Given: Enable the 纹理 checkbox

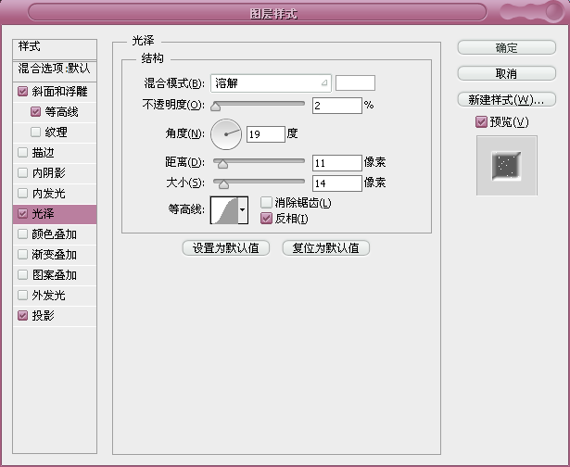Looking at the screenshot, I should point(35,132).
